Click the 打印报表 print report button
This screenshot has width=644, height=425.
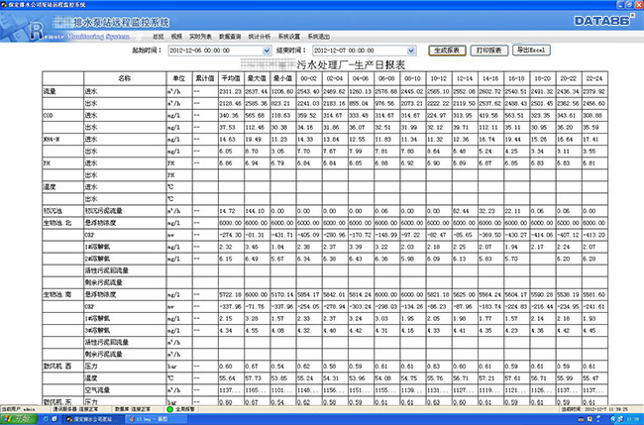pyautogui.click(x=487, y=48)
